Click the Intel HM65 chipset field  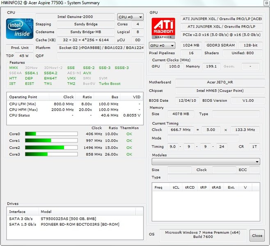coord(220,91)
